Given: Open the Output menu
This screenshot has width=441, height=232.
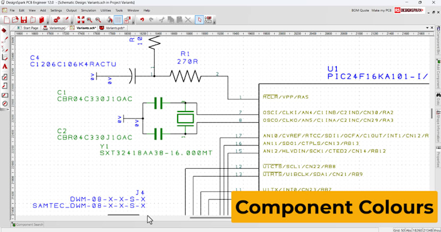Looking at the screenshot, I should pos(71,11).
